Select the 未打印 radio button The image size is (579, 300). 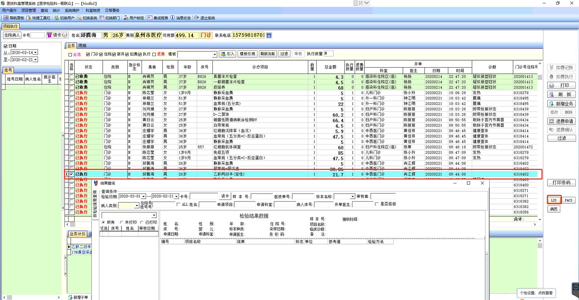click(x=121, y=222)
